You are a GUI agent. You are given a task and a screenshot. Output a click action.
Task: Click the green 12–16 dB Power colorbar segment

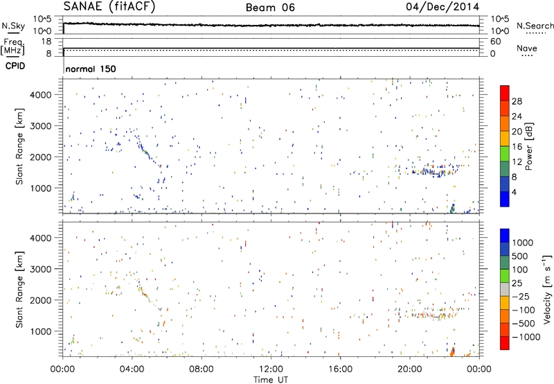[505, 154]
